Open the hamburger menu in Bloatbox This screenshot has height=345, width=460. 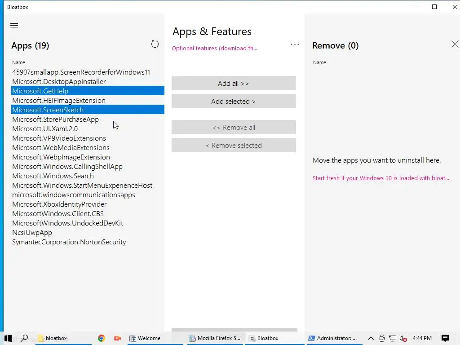pos(14,25)
